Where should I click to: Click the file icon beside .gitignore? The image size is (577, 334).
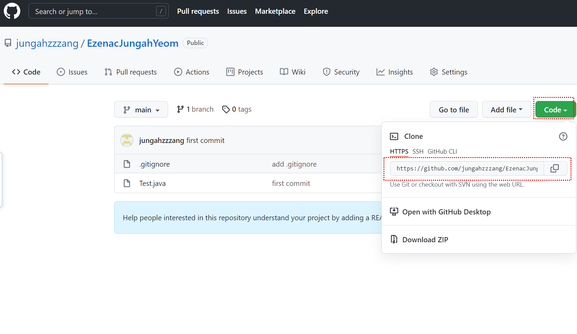coord(127,164)
